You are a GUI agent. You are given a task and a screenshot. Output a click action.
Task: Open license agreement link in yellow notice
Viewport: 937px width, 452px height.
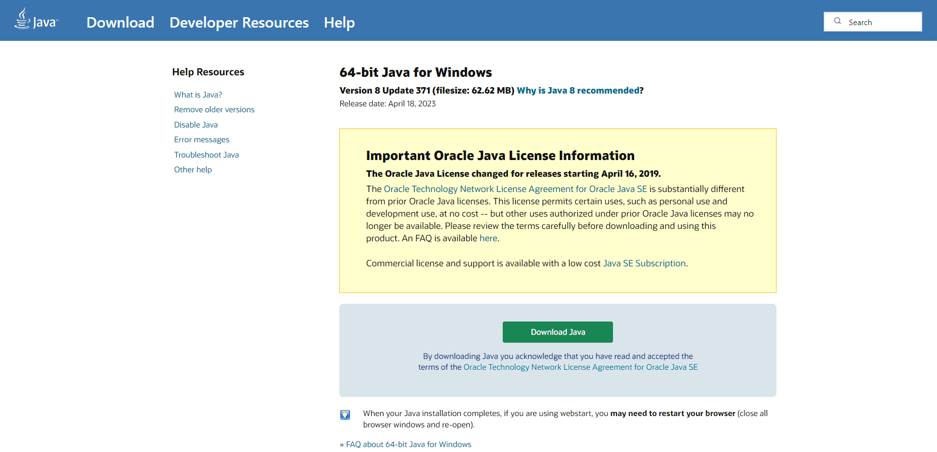click(516, 189)
